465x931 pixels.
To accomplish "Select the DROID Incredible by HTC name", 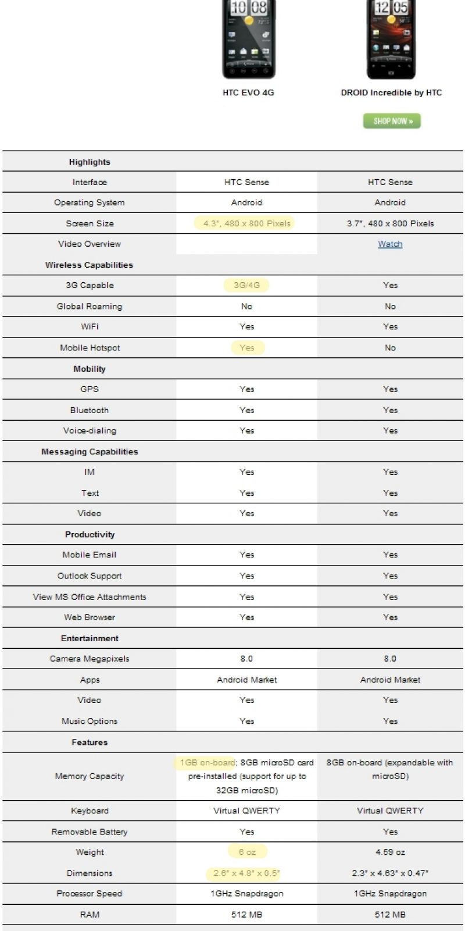I will pos(391,93).
